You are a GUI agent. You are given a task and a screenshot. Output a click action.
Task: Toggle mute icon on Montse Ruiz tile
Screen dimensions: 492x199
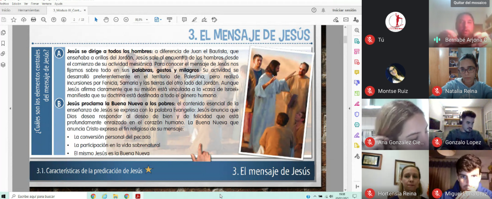click(369, 91)
